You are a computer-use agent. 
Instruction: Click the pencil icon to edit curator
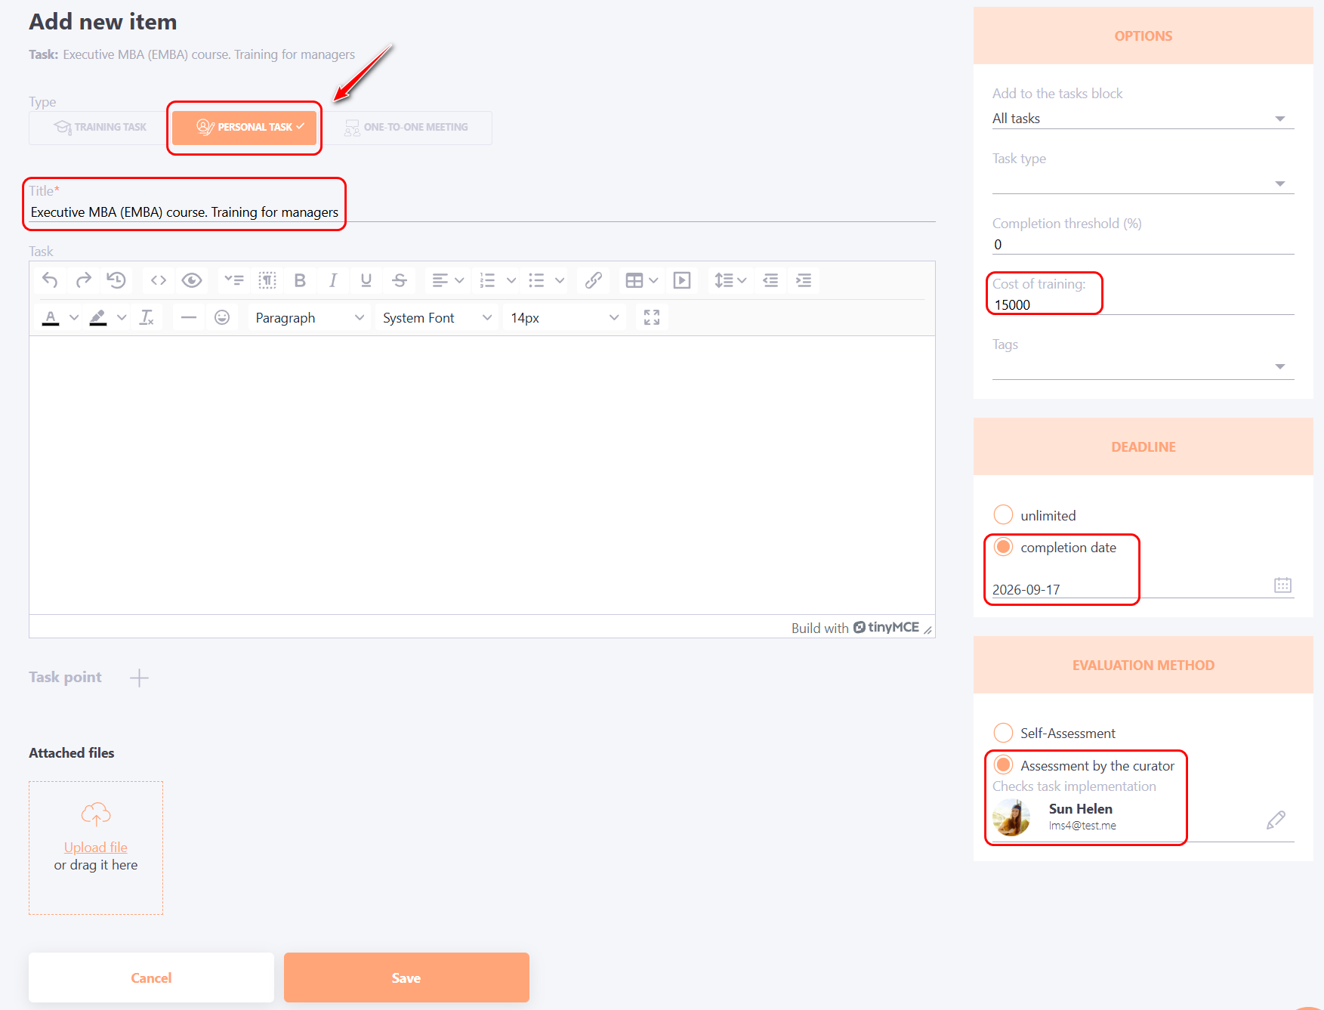[1276, 820]
